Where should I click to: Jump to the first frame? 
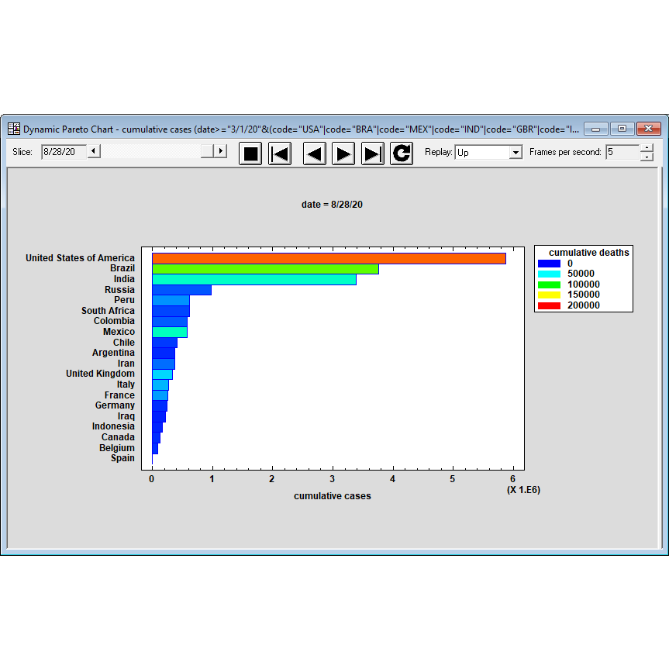pos(280,153)
